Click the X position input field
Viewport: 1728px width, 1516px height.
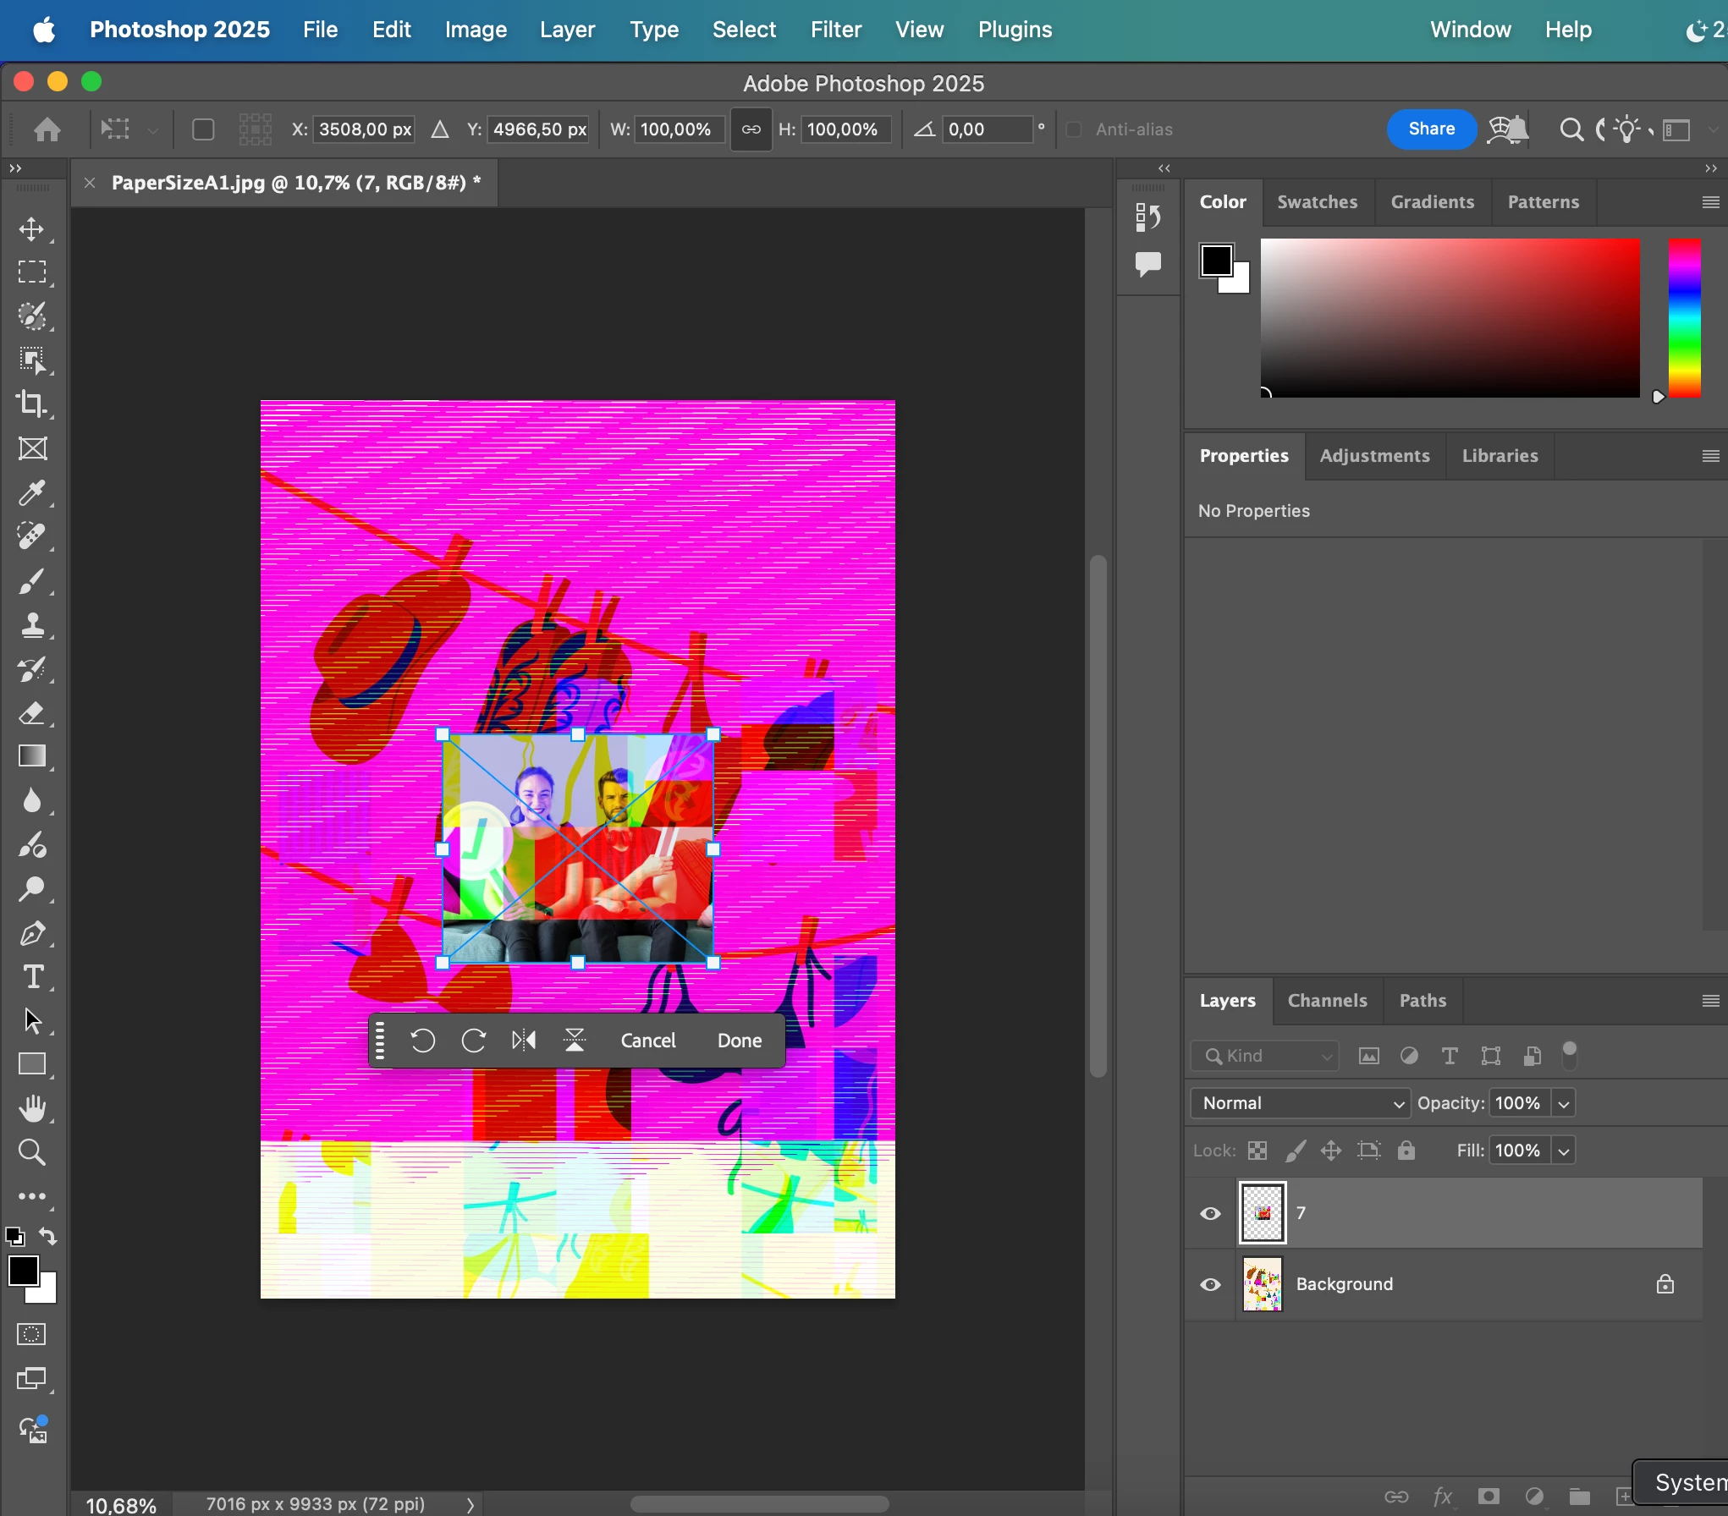[x=365, y=129]
